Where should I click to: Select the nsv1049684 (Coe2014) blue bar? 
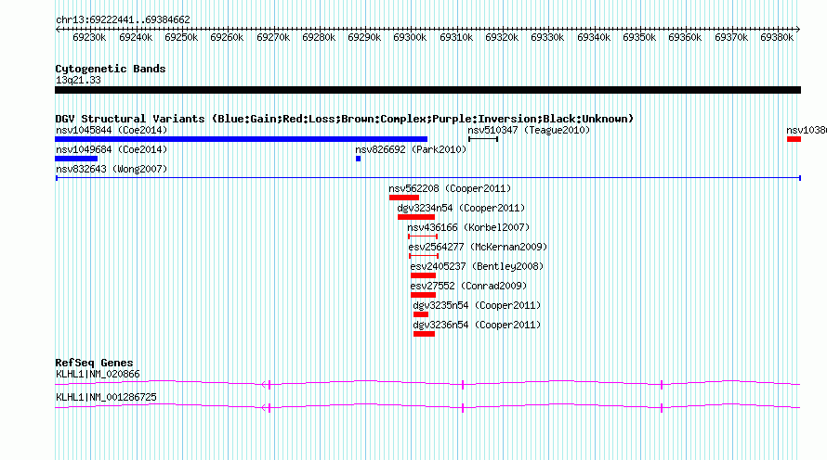click(76, 159)
